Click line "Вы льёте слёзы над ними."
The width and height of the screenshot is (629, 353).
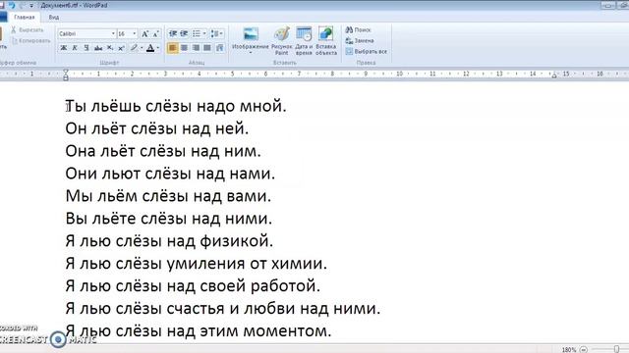(x=168, y=218)
